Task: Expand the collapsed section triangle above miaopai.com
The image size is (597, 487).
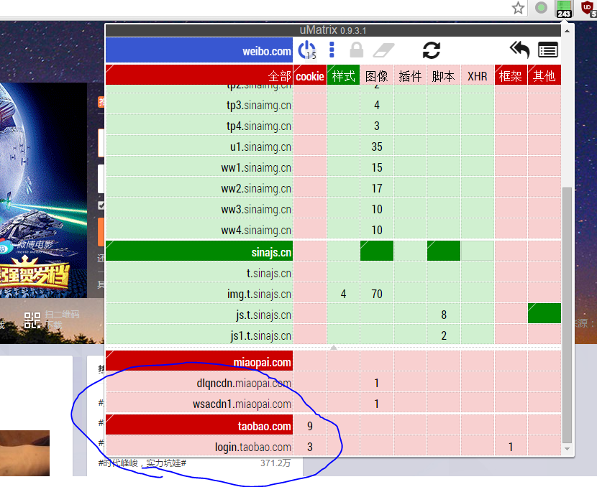Action: [333, 347]
